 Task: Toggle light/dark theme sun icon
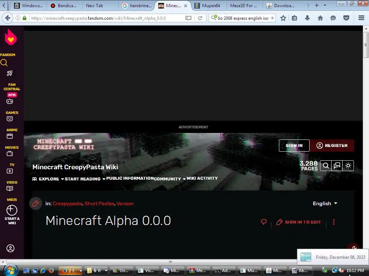pyautogui.click(x=348, y=166)
